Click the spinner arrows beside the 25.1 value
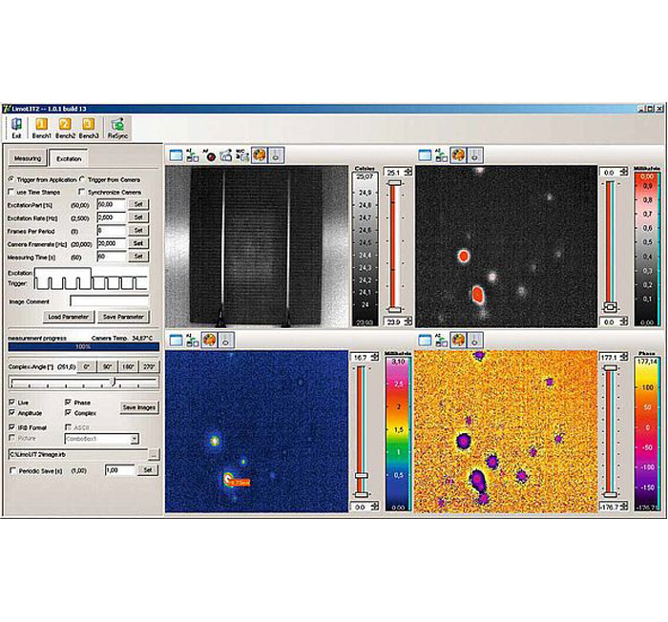The image size is (668, 622). point(407,172)
